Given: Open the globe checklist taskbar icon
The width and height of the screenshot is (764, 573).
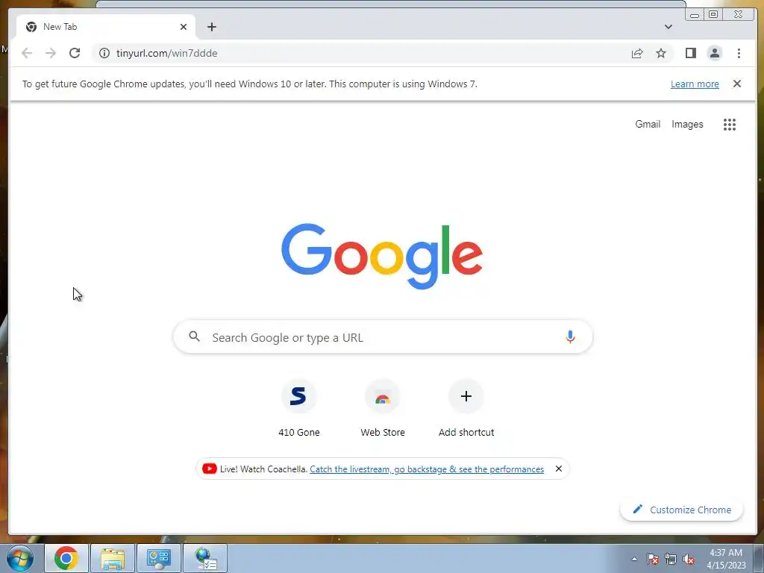Looking at the screenshot, I should [205, 558].
